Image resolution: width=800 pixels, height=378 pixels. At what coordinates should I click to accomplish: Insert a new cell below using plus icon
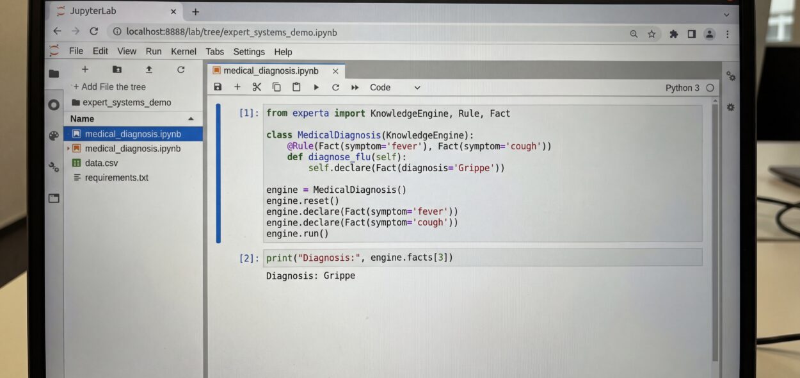[237, 87]
